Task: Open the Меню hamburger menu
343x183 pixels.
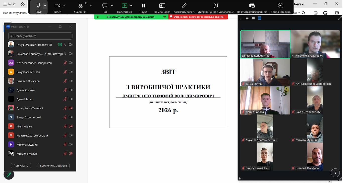Action: (9, 4)
